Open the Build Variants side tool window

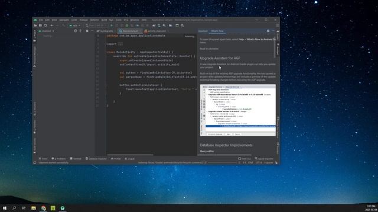click(x=35, y=146)
